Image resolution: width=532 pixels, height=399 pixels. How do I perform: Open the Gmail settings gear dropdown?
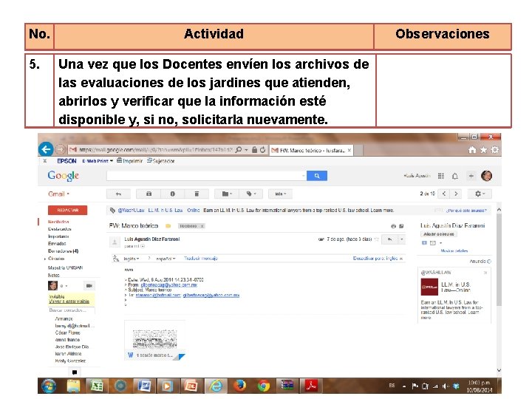(480, 194)
